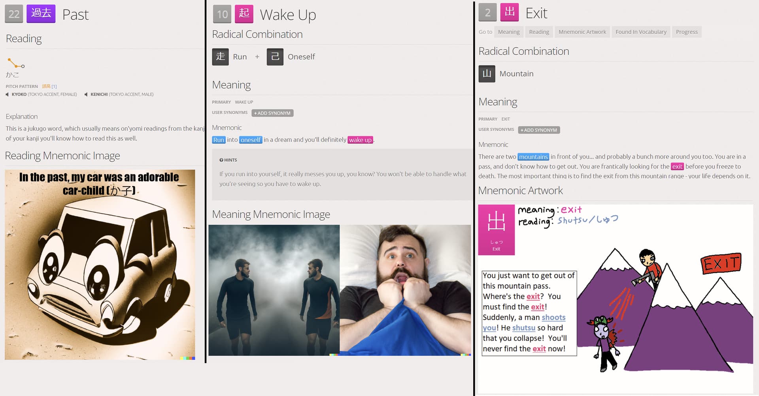
Task: Jump to Found In Vocabulary tab
Action: coord(641,32)
